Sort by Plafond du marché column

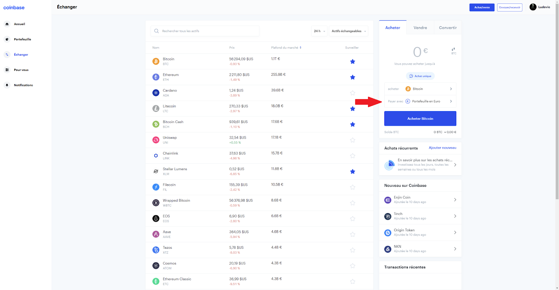[x=286, y=48]
